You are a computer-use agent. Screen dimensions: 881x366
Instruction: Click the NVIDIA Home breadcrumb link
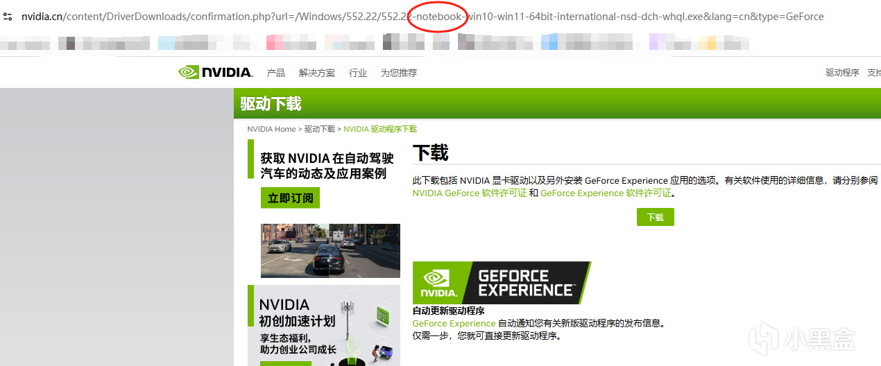click(x=271, y=129)
